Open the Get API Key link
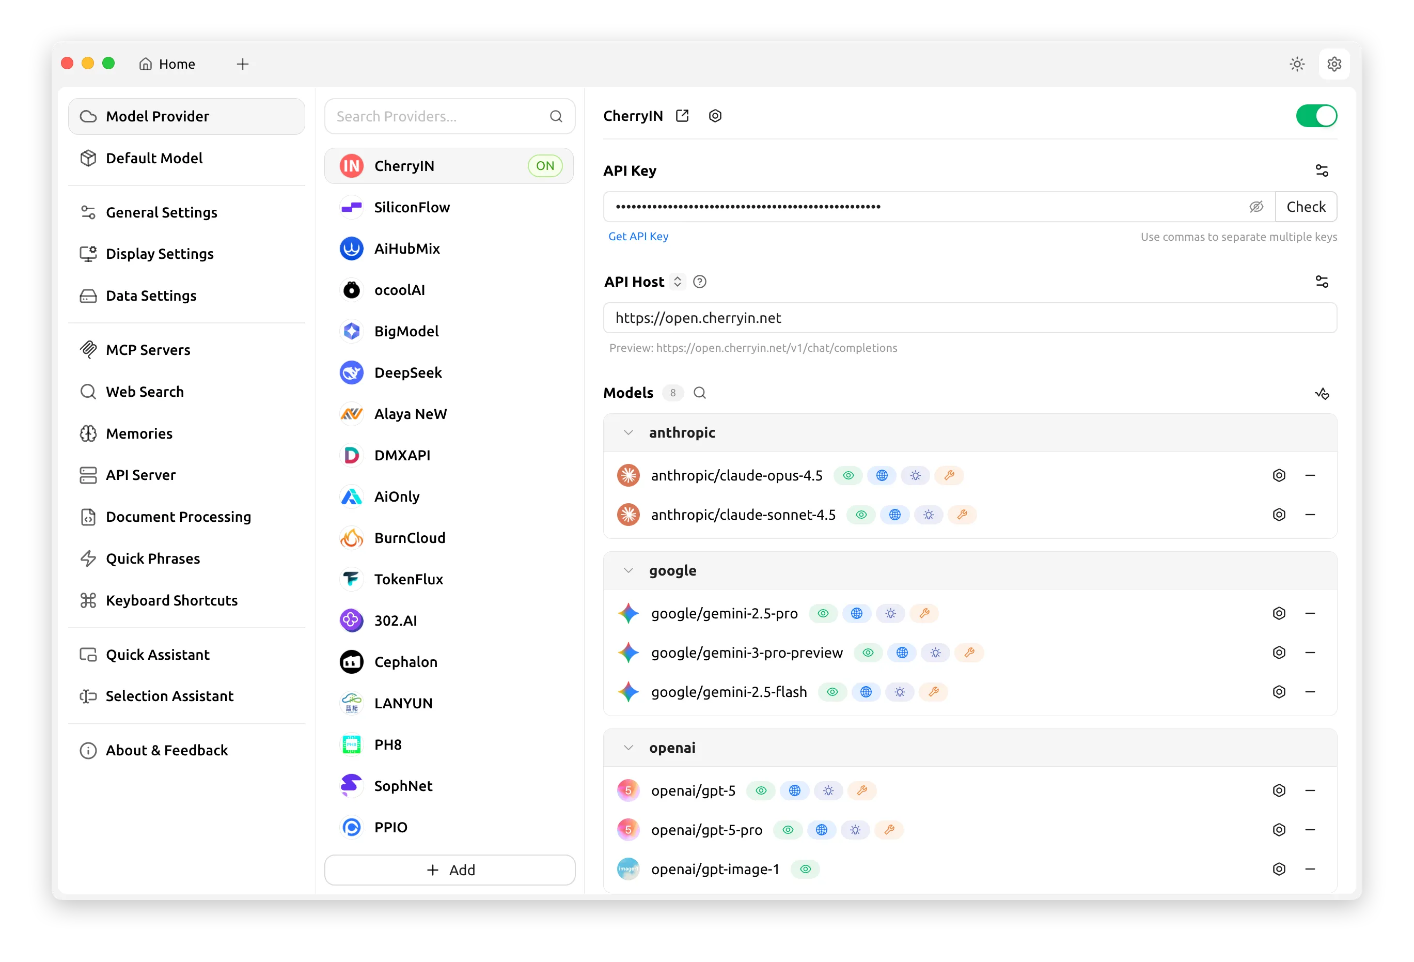The height and width of the screenshot is (962, 1414). (x=638, y=236)
